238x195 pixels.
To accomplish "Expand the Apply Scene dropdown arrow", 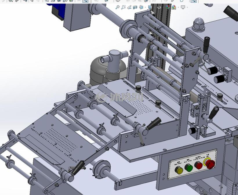I will coord(178,7).
